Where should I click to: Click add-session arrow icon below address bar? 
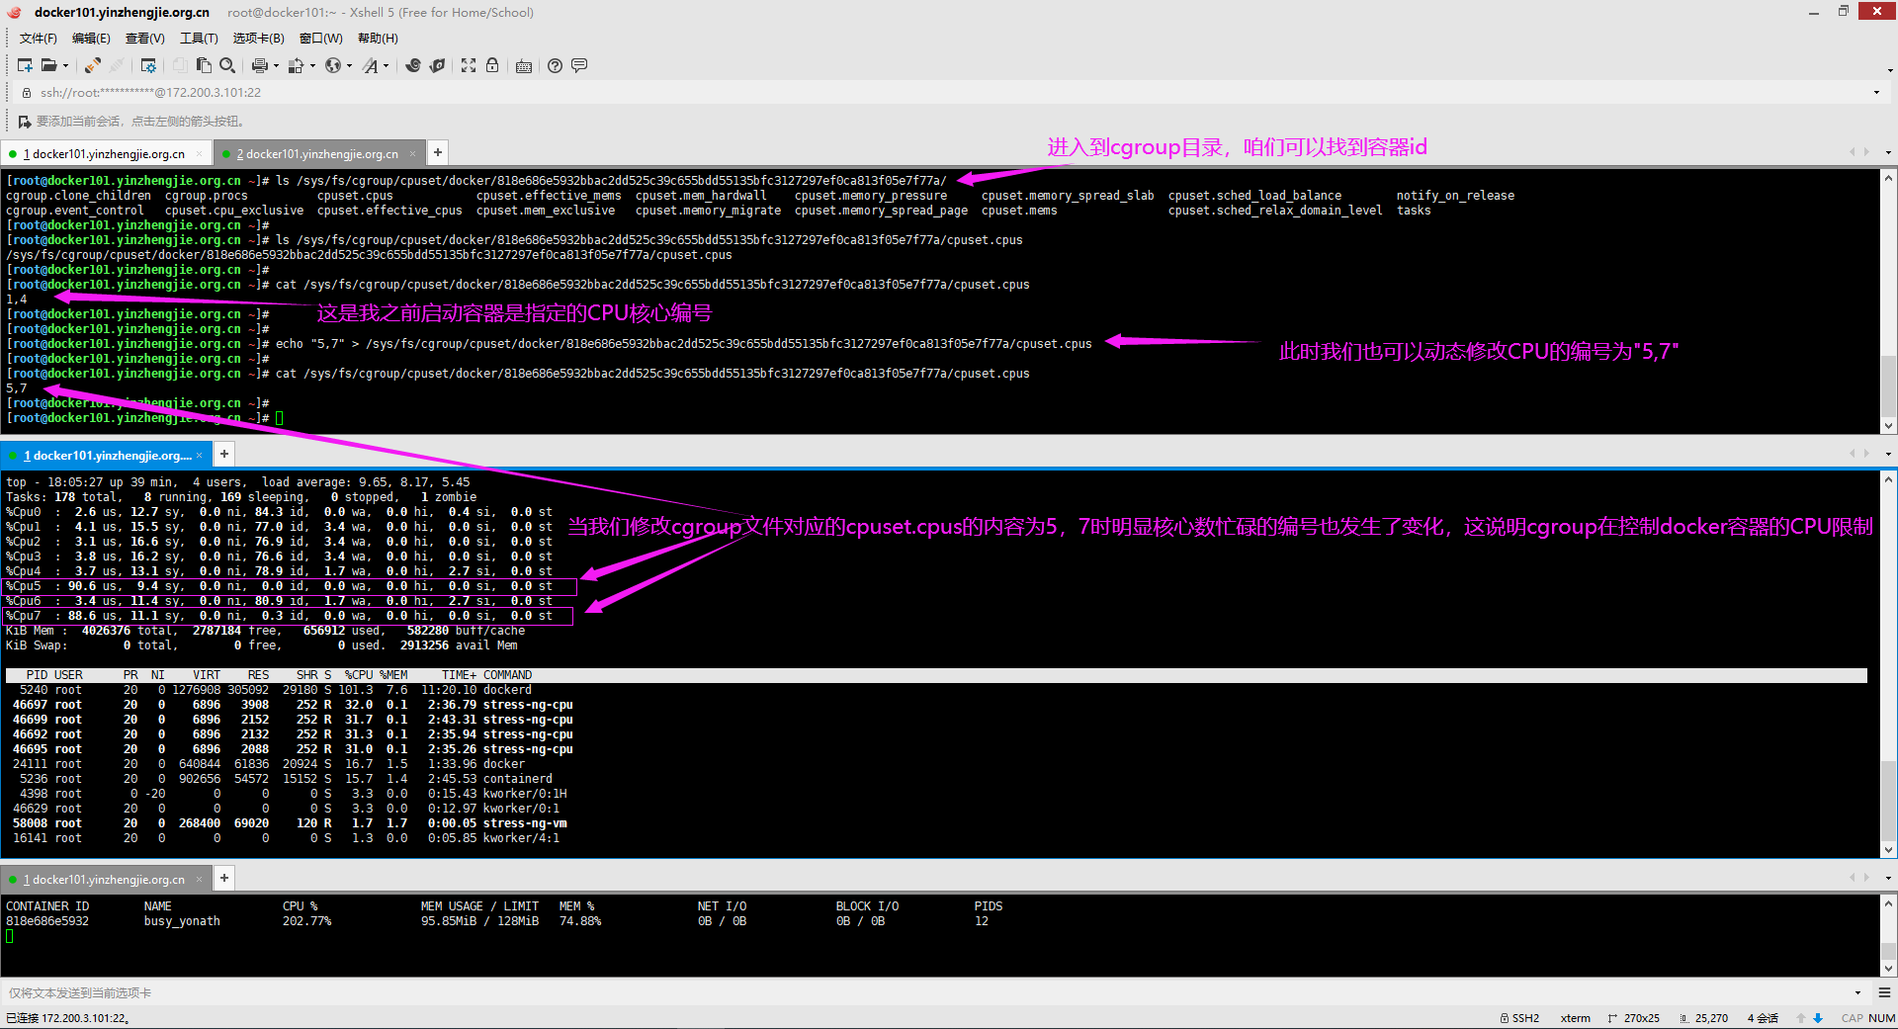(x=25, y=122)
